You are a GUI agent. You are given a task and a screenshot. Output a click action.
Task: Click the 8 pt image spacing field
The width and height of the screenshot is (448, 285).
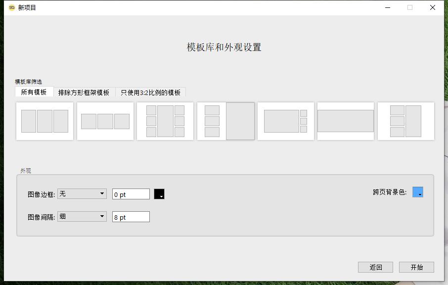point(131,217)
